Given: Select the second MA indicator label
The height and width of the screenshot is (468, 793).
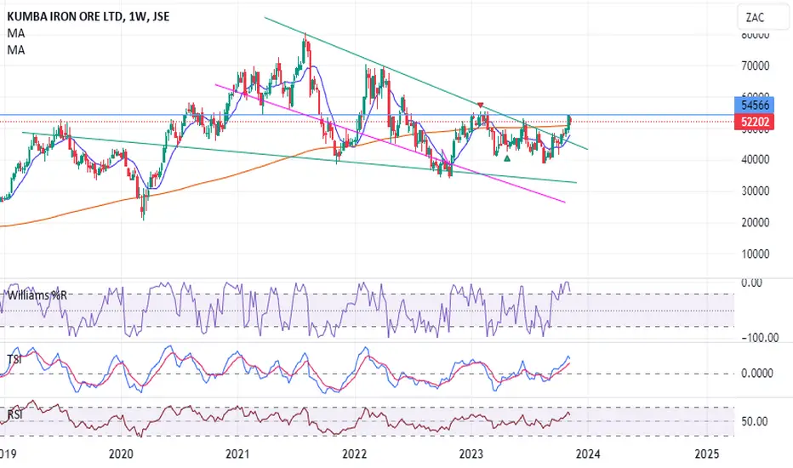Looking at the screenshot, I should pyautogui.click(x=16, y=50).
